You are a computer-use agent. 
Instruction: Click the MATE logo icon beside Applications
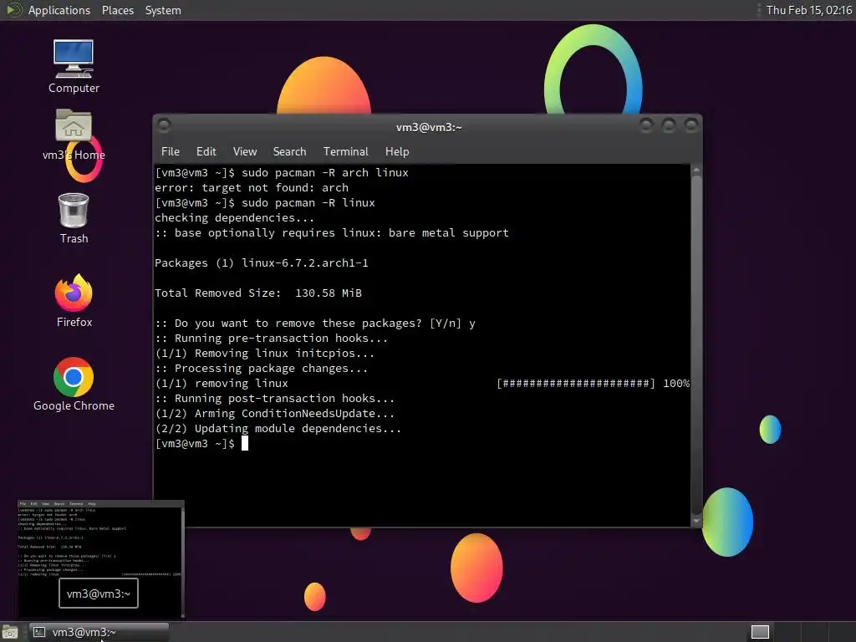(13, 10)
